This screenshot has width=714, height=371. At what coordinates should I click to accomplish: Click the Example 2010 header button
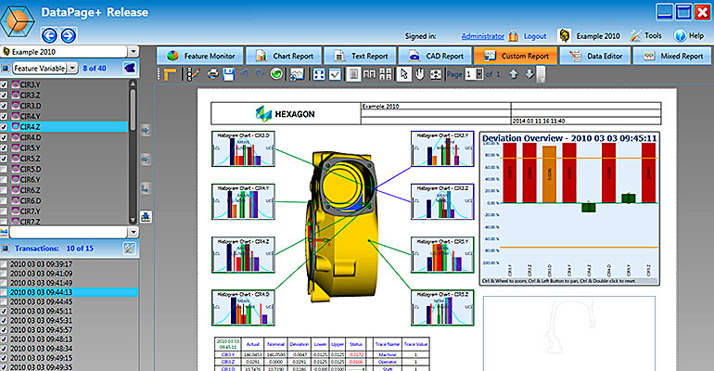[x=590, y=35]
